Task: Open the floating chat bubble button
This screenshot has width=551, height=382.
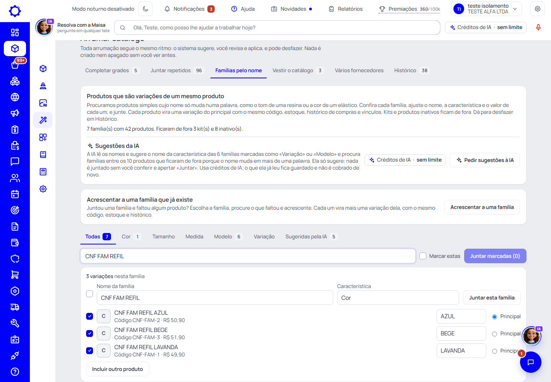Action: [531, 362]
